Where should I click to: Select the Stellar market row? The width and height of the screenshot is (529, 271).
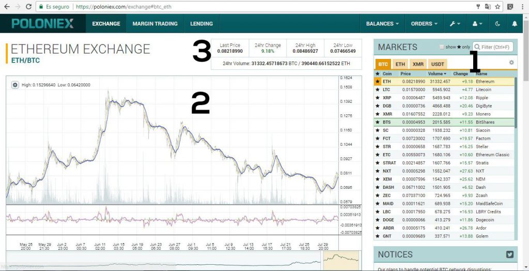[445, 147]
